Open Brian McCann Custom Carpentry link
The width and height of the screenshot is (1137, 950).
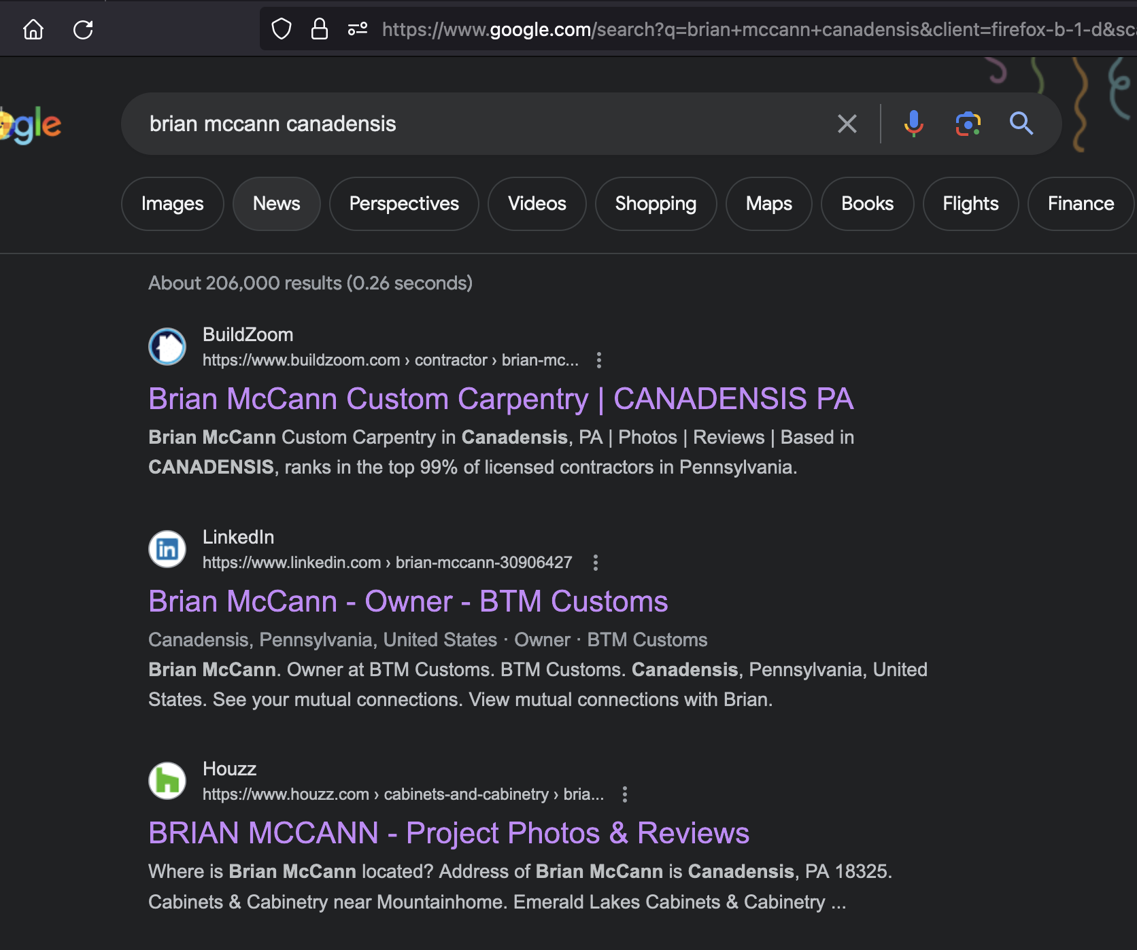[x=501, y=399]
